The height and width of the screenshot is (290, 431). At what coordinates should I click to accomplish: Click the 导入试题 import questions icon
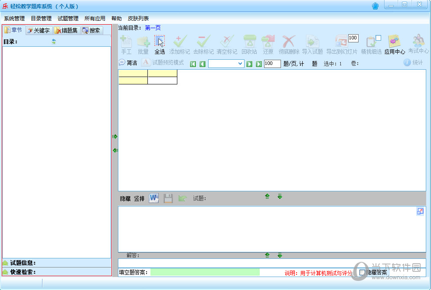312,45
